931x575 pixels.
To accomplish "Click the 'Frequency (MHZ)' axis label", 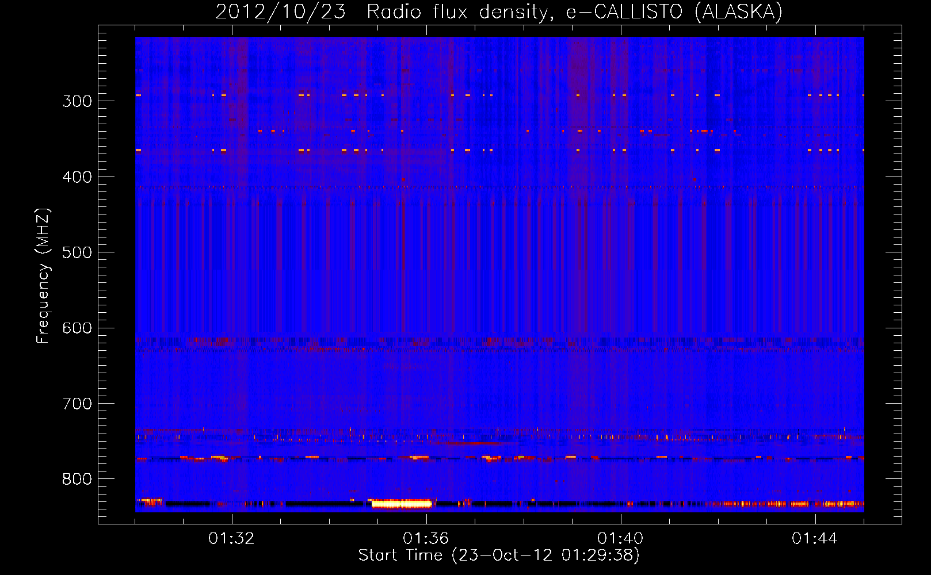I will tap(43, 276).
